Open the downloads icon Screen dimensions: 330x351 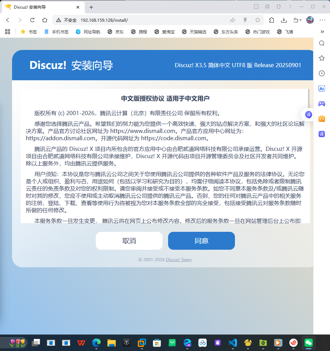click(284, 20)
